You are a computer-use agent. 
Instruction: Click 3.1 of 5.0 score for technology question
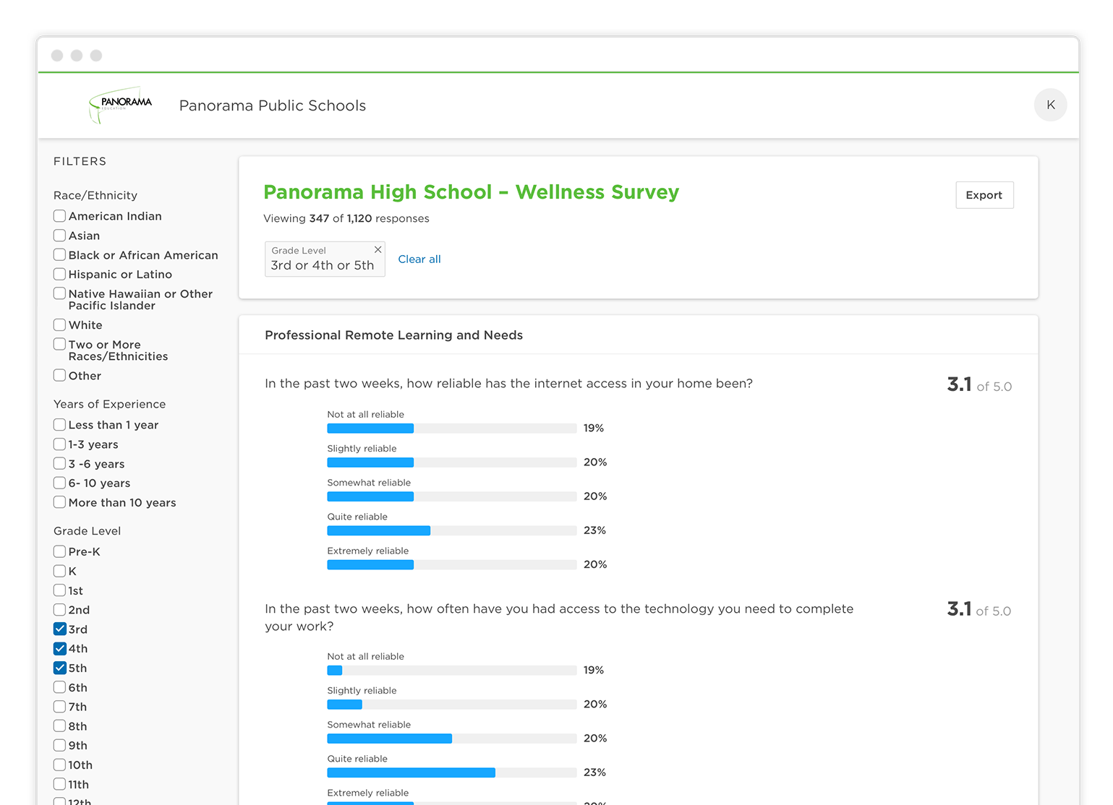point(979,610)
